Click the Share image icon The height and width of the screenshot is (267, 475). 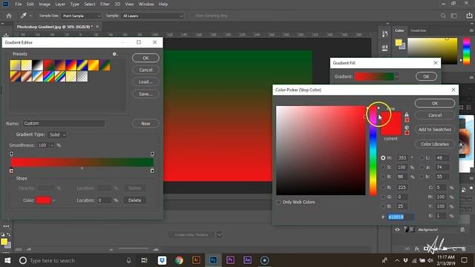coord(469,16)
